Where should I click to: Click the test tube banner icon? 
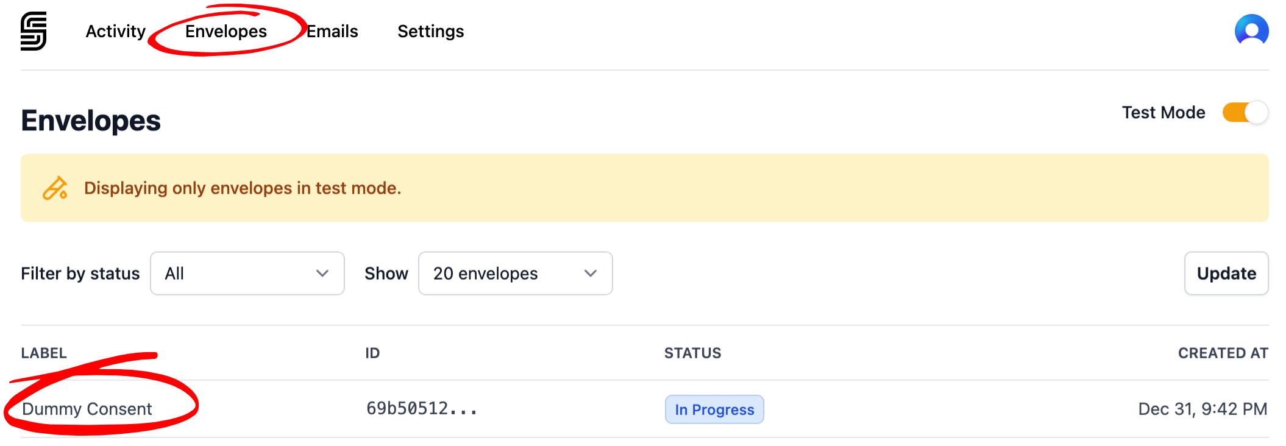55,188
